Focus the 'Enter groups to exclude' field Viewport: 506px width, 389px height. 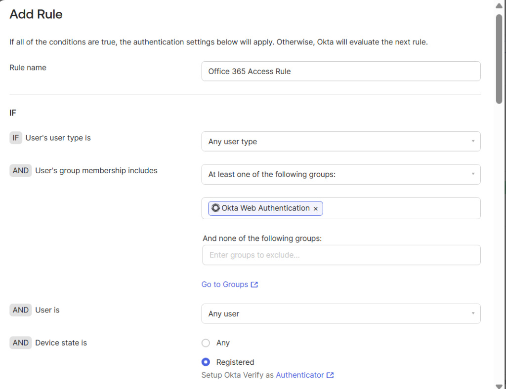341,255
